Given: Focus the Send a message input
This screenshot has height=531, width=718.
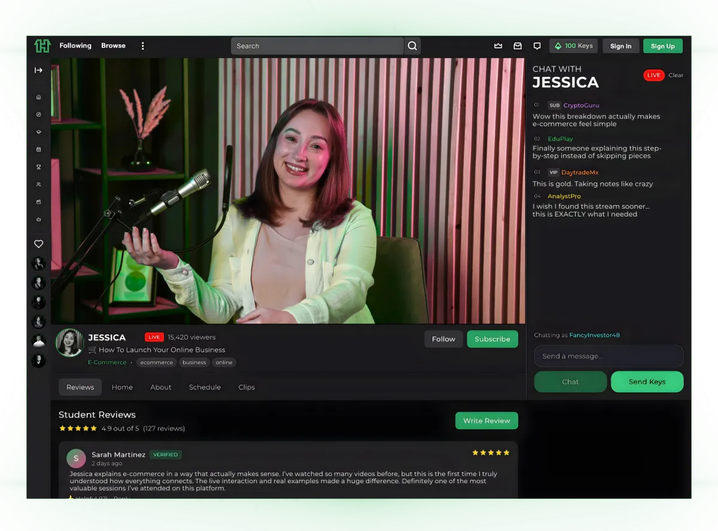Looking at the screenshot, I should (x=609, y=356).
